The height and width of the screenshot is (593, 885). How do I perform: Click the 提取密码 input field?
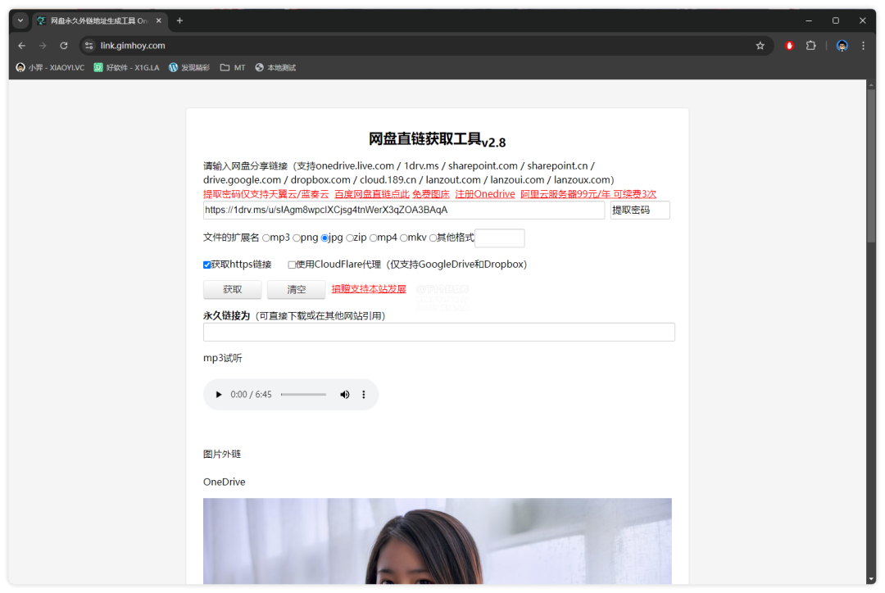639,210
